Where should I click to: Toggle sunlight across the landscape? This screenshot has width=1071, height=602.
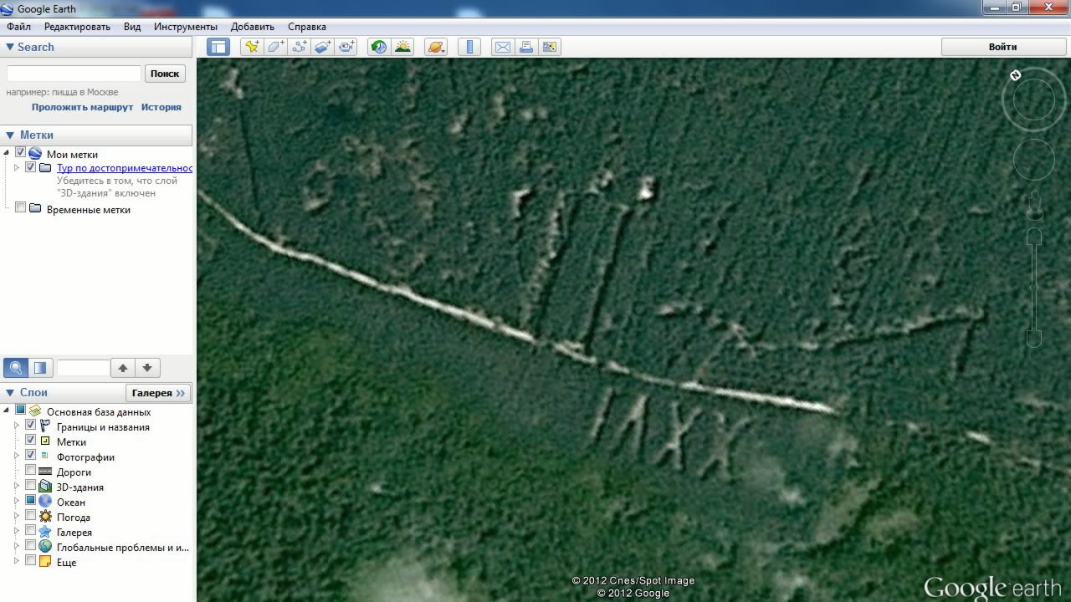[x=402, y=47]
